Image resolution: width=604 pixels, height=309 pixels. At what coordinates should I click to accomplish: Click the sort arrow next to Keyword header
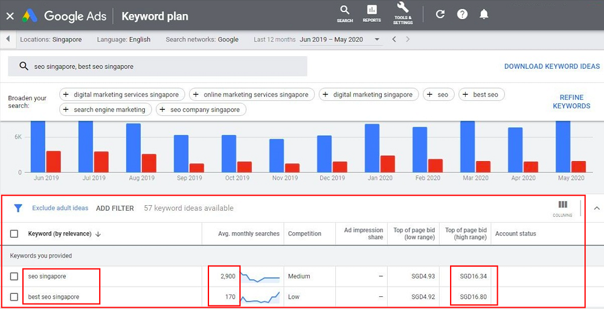[98, 234]
